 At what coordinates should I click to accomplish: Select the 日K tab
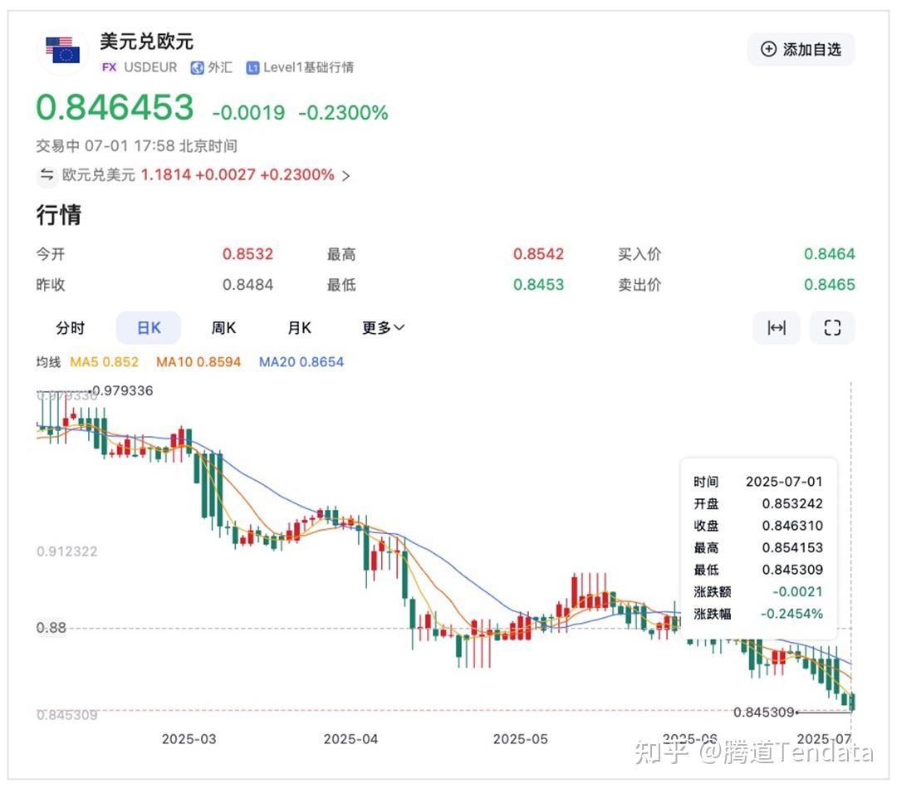149,328
